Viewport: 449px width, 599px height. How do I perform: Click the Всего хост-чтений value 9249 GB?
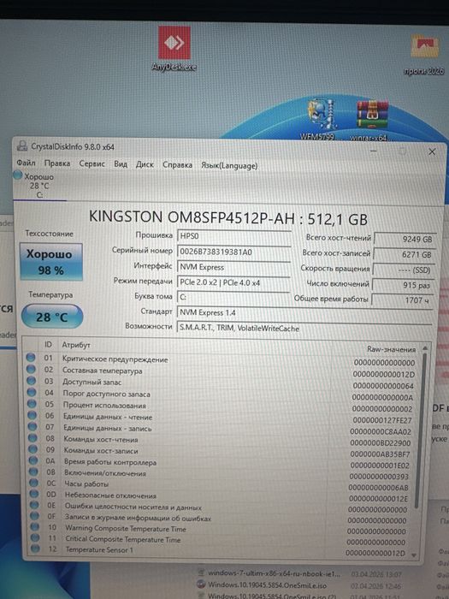[x=405, y=239]
